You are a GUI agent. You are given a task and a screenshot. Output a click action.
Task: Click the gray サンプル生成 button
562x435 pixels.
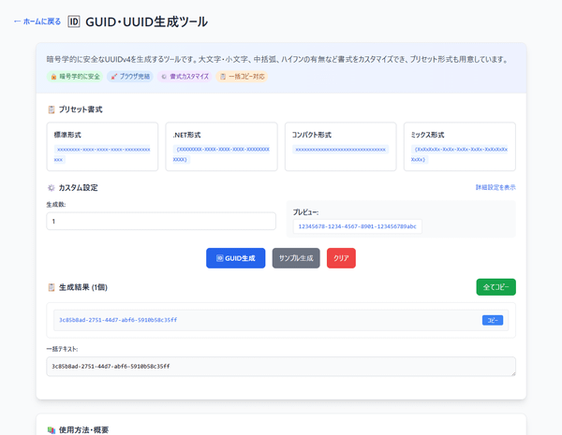296,258
